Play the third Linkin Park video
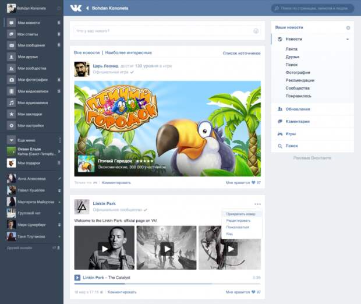The width and height of the screenshot is (361, 304). tap(231, 249)
